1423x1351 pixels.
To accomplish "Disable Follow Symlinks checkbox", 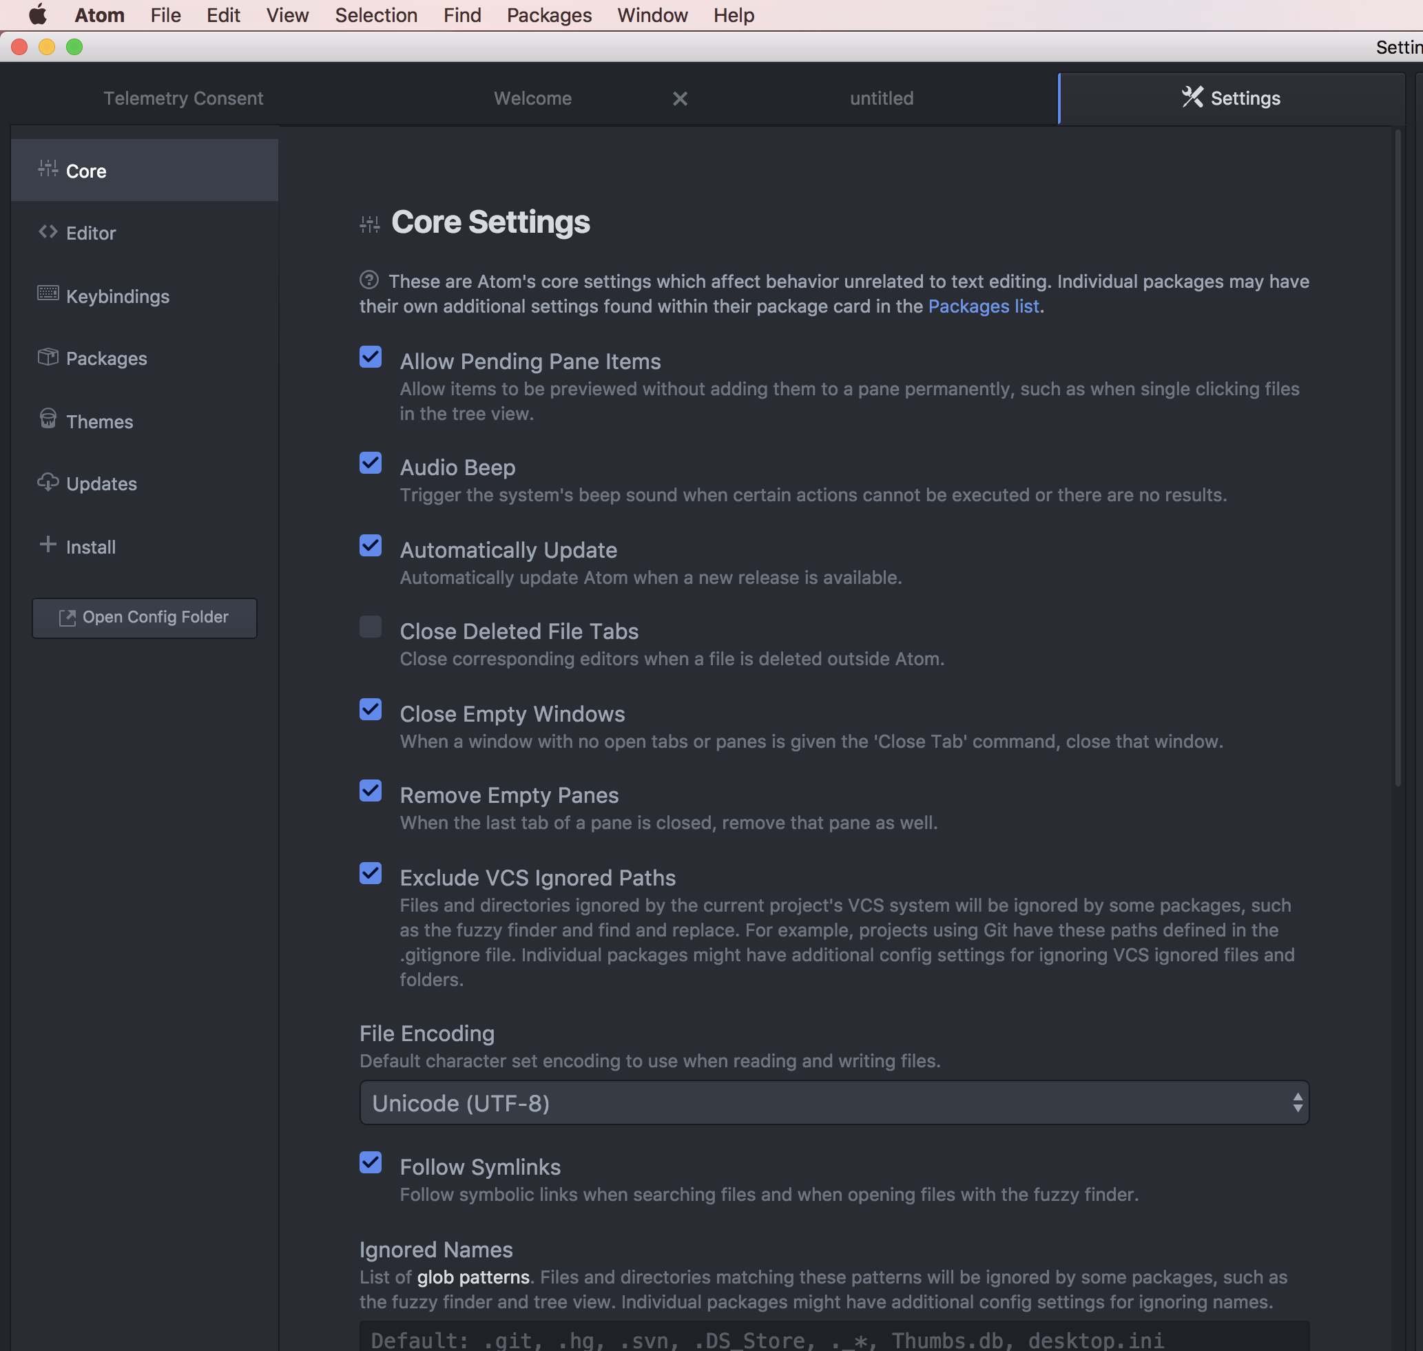I will point(371,1163).
